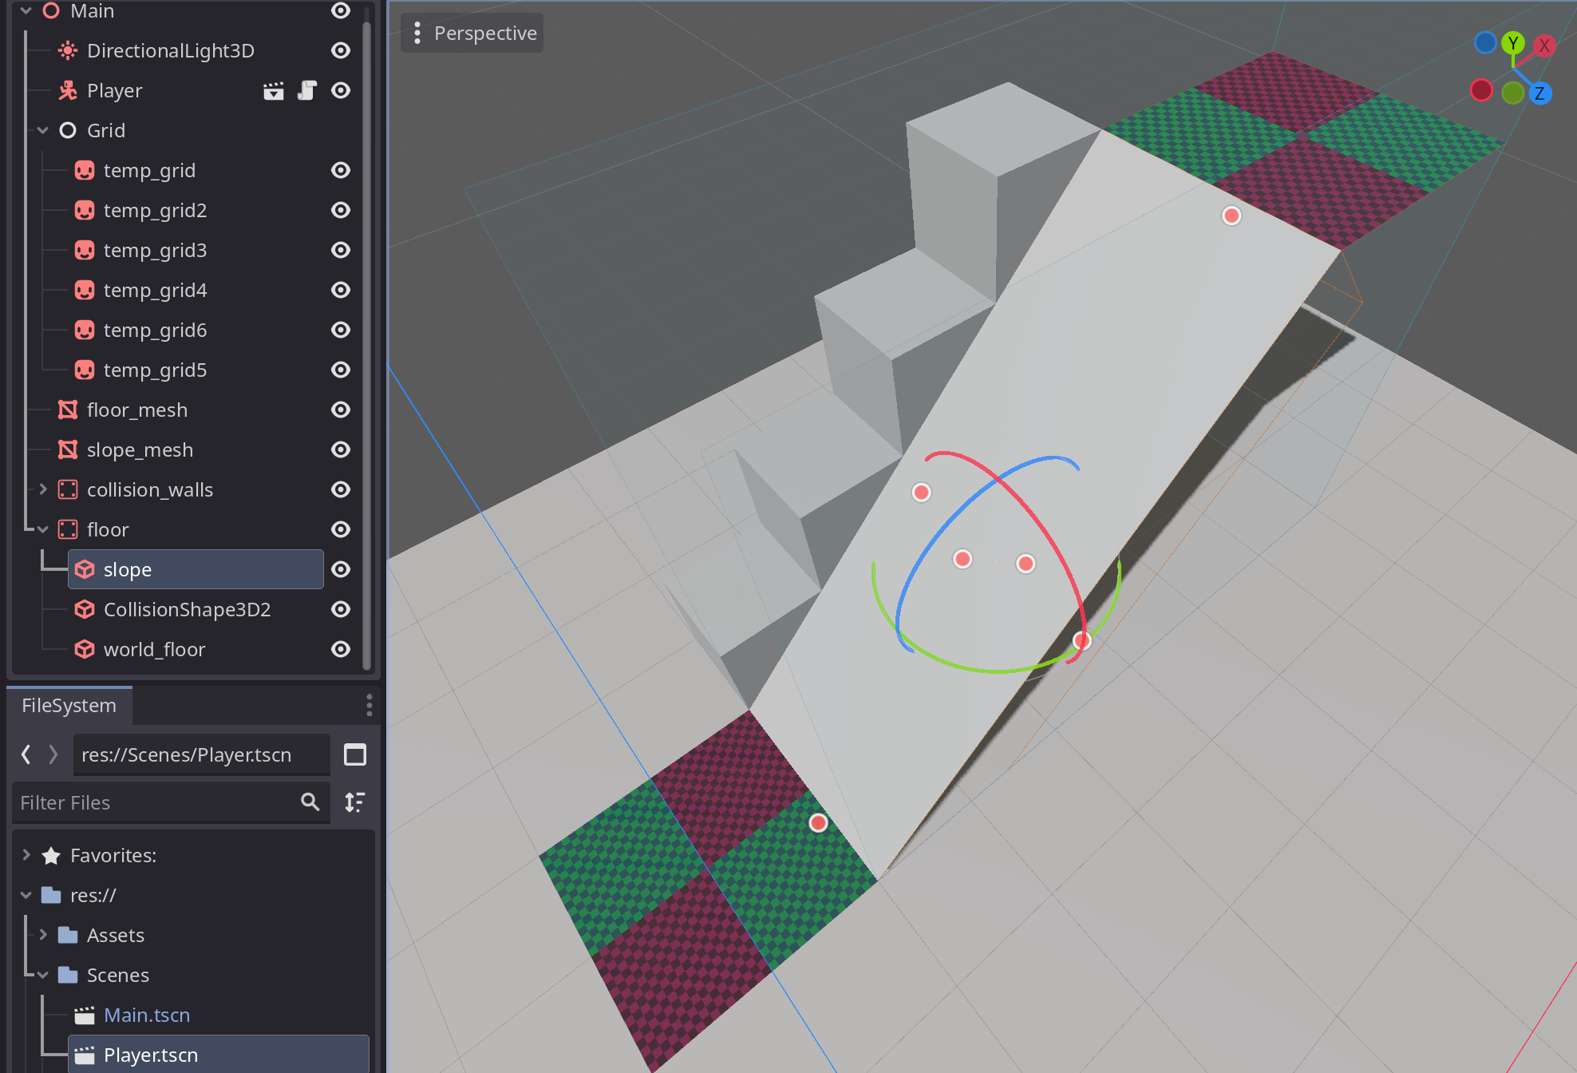Image resolution: width=1577 pixels, height=1073 pixels.
Task: Open the Perspective view menu
Action: (x=472, y=34)
